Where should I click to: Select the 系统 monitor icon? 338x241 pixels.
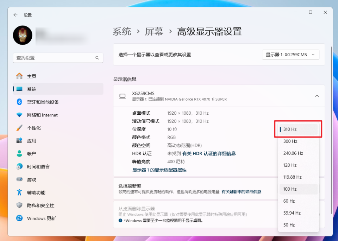(x=19, y=89)
